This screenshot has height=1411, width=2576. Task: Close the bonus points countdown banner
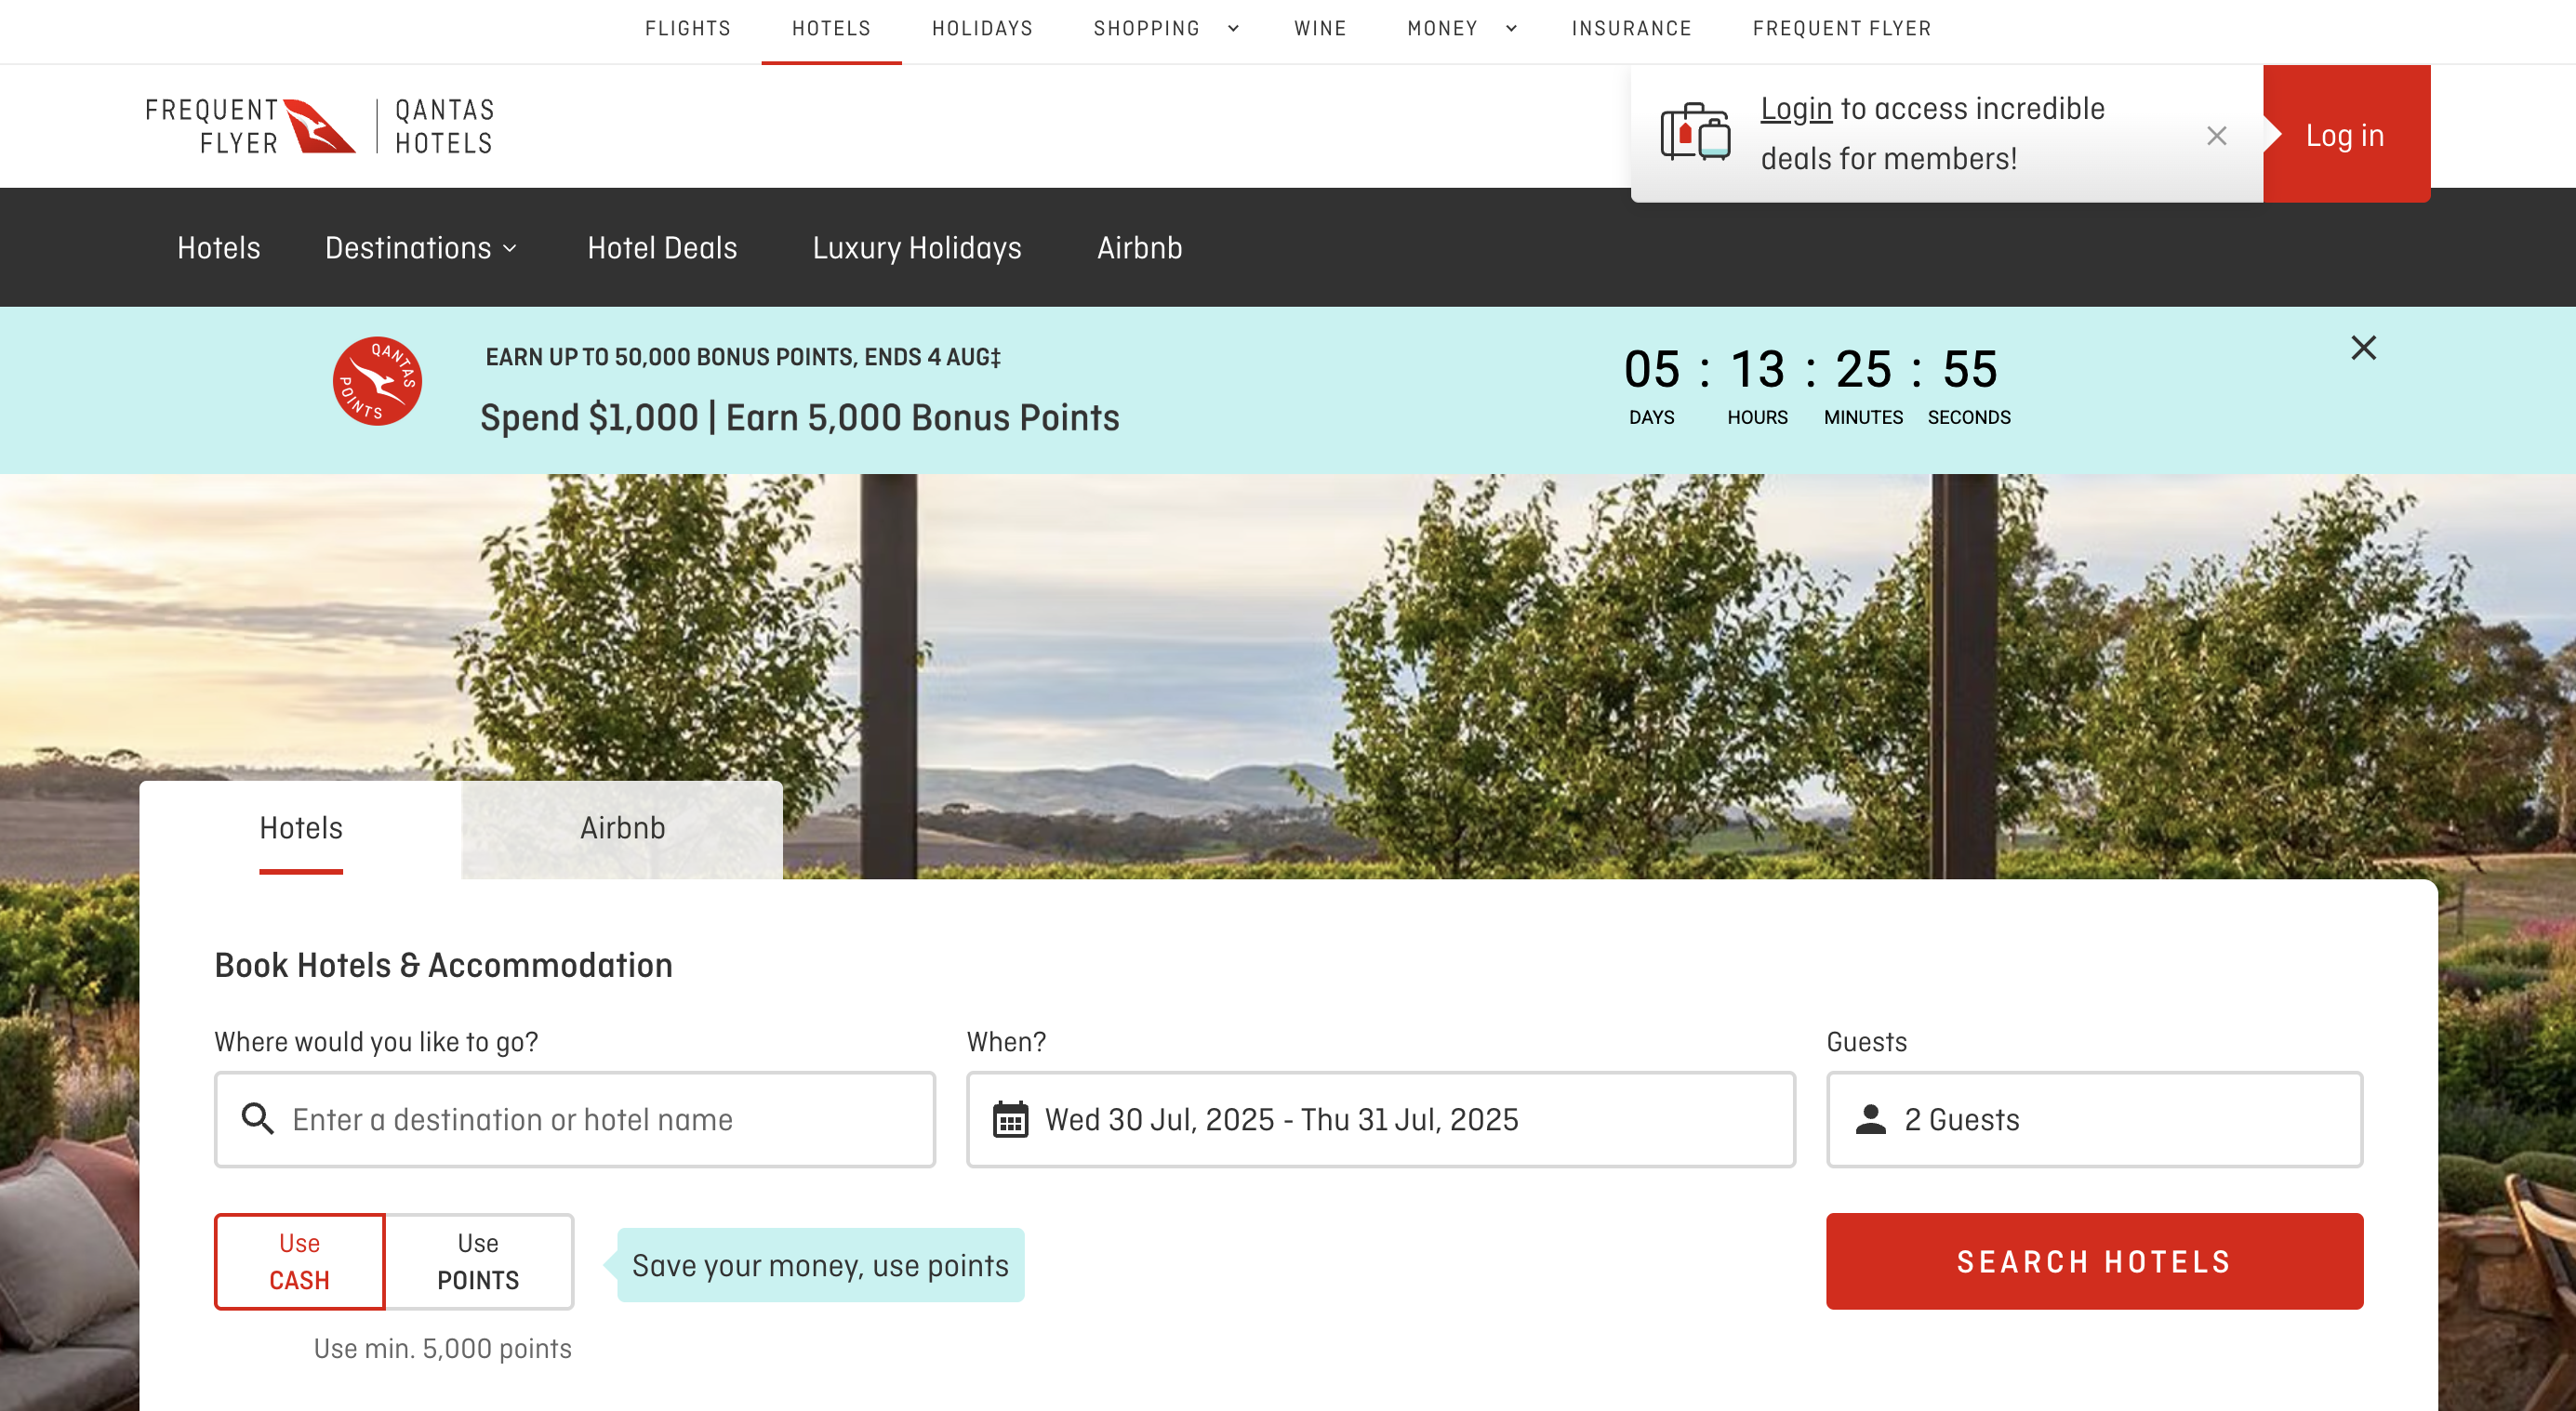[2363, 348]
